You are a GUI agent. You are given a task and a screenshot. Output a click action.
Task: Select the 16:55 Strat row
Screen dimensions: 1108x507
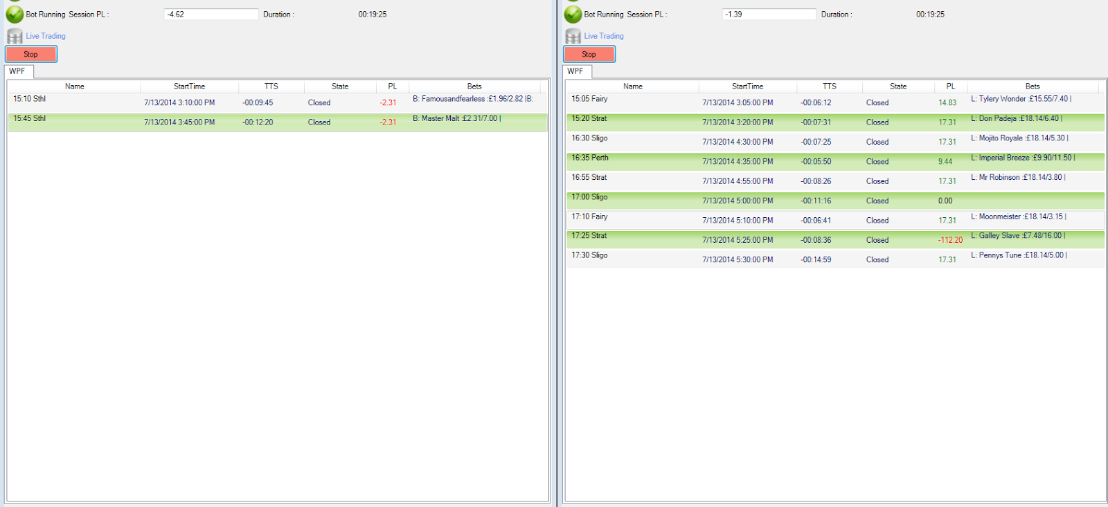pyautogui.click(x=836, y=181)
